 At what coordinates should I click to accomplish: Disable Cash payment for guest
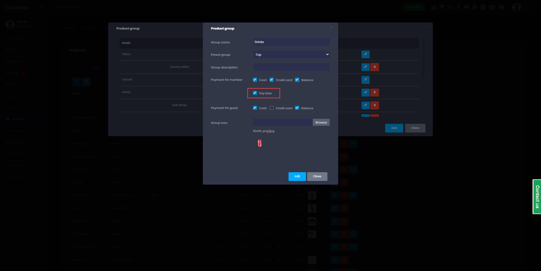[x=255, y=108]
